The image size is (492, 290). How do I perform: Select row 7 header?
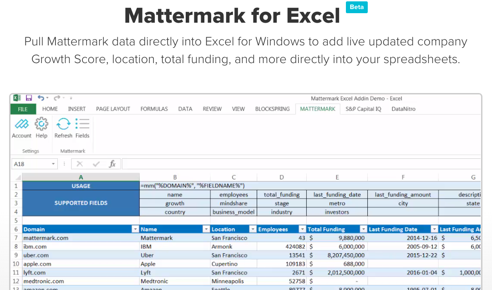[x=16, y=238]
